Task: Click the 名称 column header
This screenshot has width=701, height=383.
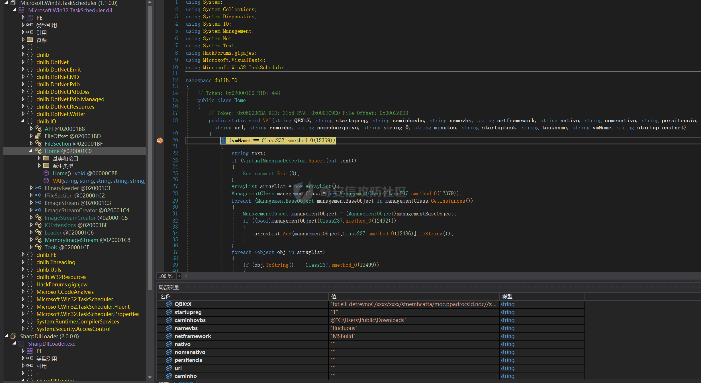Action: 243,296
